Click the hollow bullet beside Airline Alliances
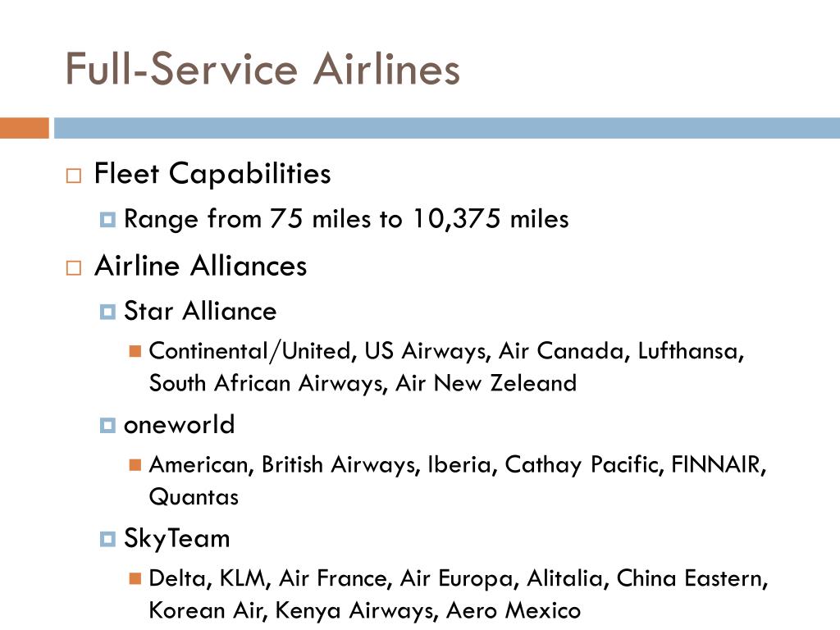 click(x=74, y=268)
